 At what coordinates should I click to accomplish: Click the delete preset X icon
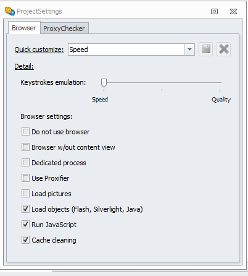[x=224, y=50]
